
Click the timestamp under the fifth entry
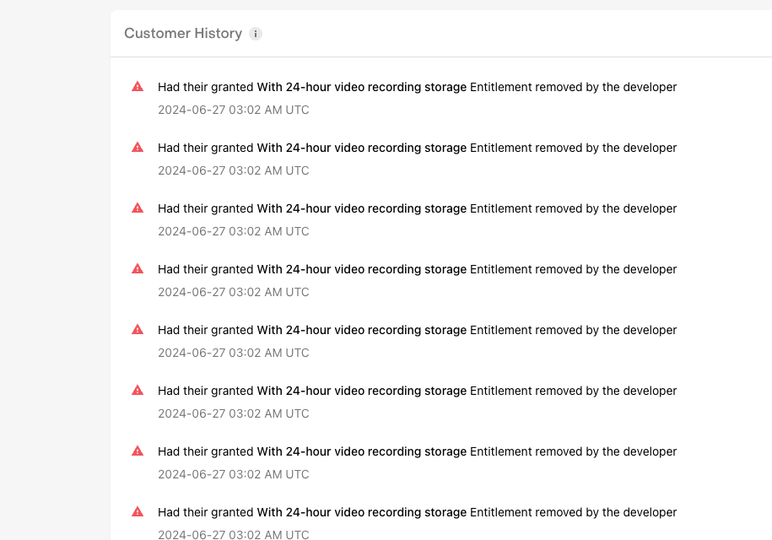234,353
